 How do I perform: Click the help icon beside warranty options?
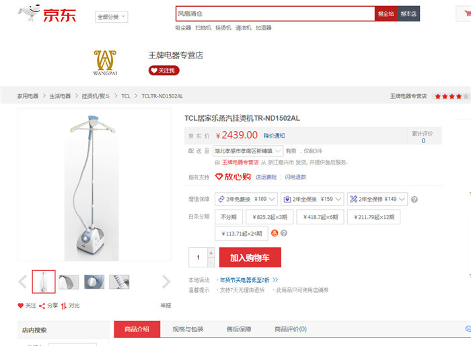(x=414, y=200)
